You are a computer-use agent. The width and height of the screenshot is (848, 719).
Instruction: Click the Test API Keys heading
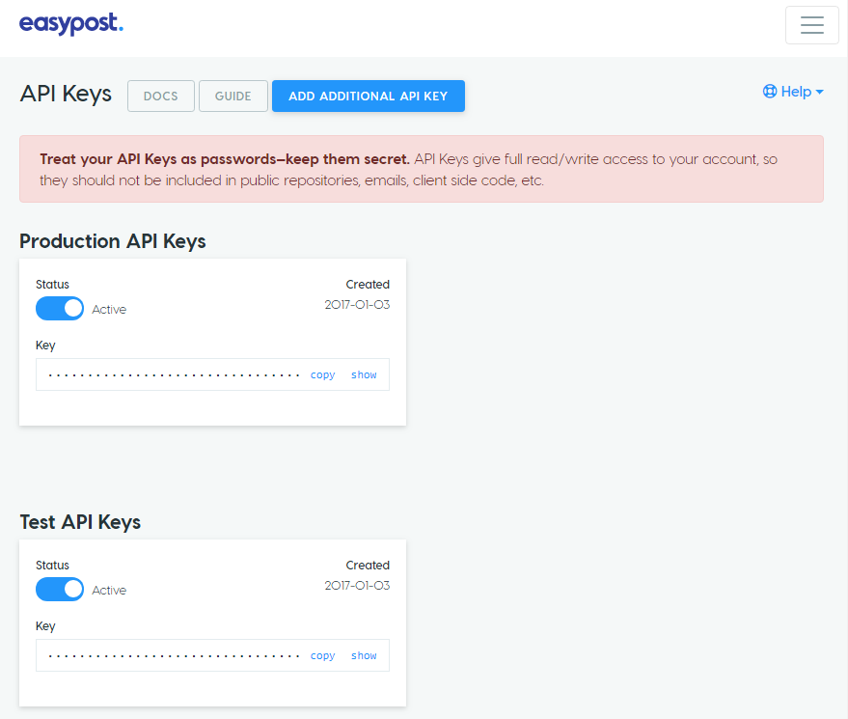[80, 522]
